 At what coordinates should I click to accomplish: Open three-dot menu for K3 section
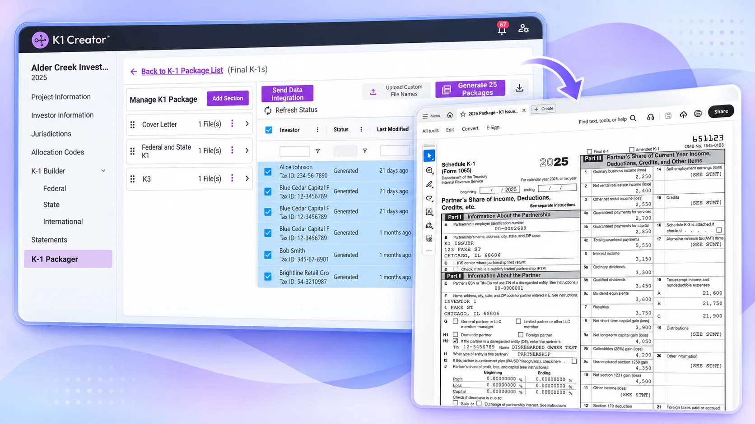(x=233, y=178)
